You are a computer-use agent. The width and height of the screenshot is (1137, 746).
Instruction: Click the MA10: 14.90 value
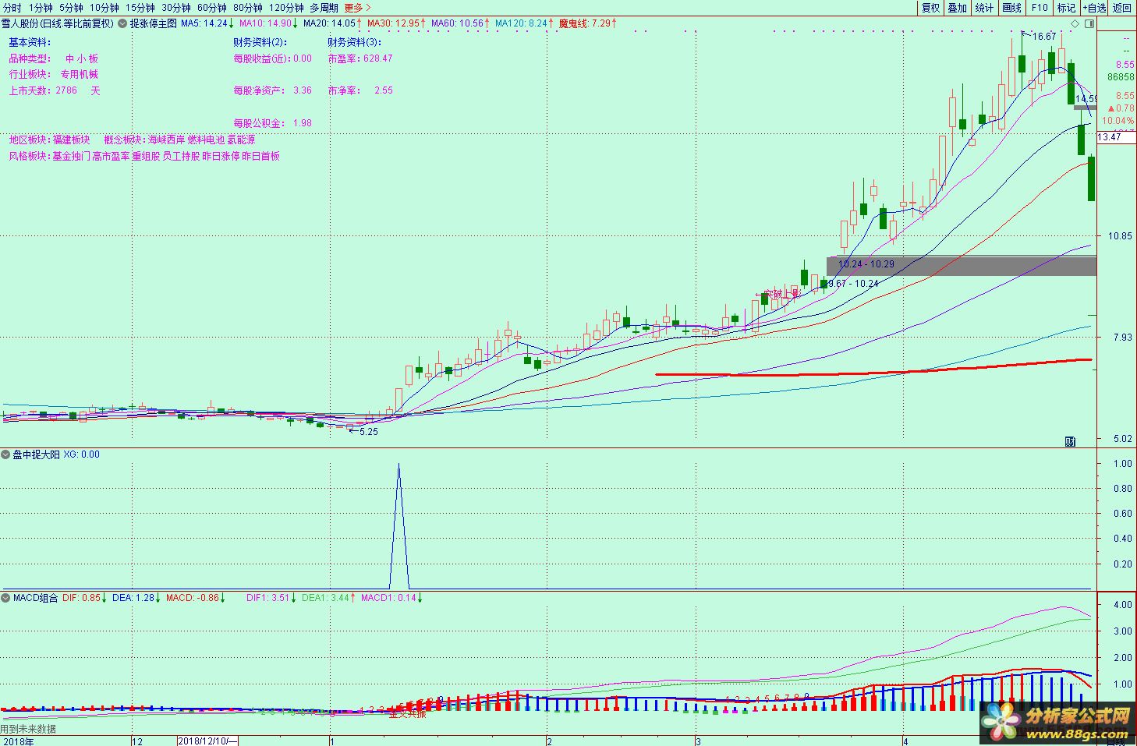click(x=268, y=24)
